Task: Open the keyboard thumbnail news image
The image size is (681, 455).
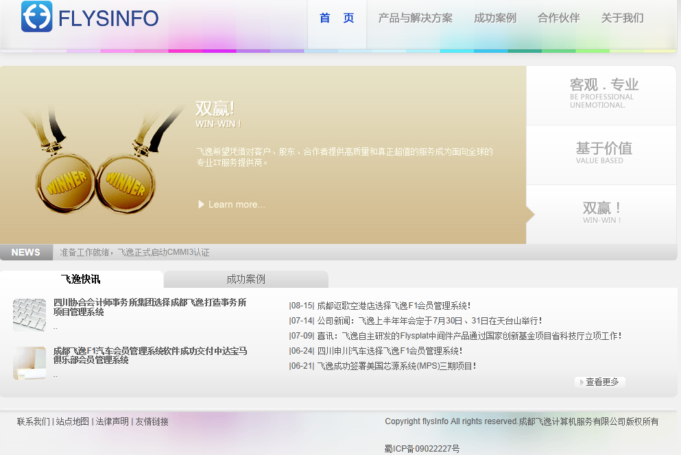Action: pos(29,315)
